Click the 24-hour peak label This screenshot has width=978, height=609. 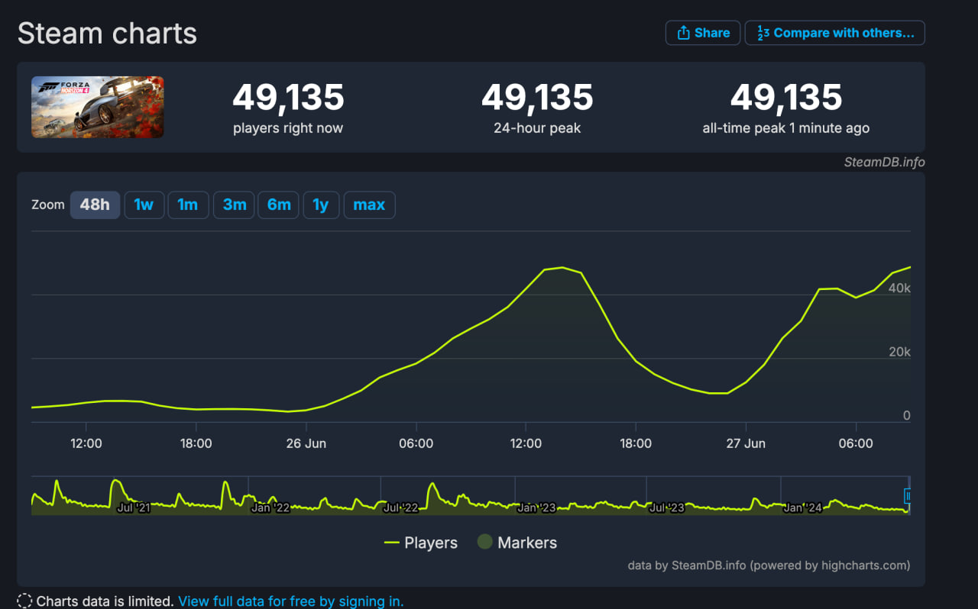[x=537, y=128]
